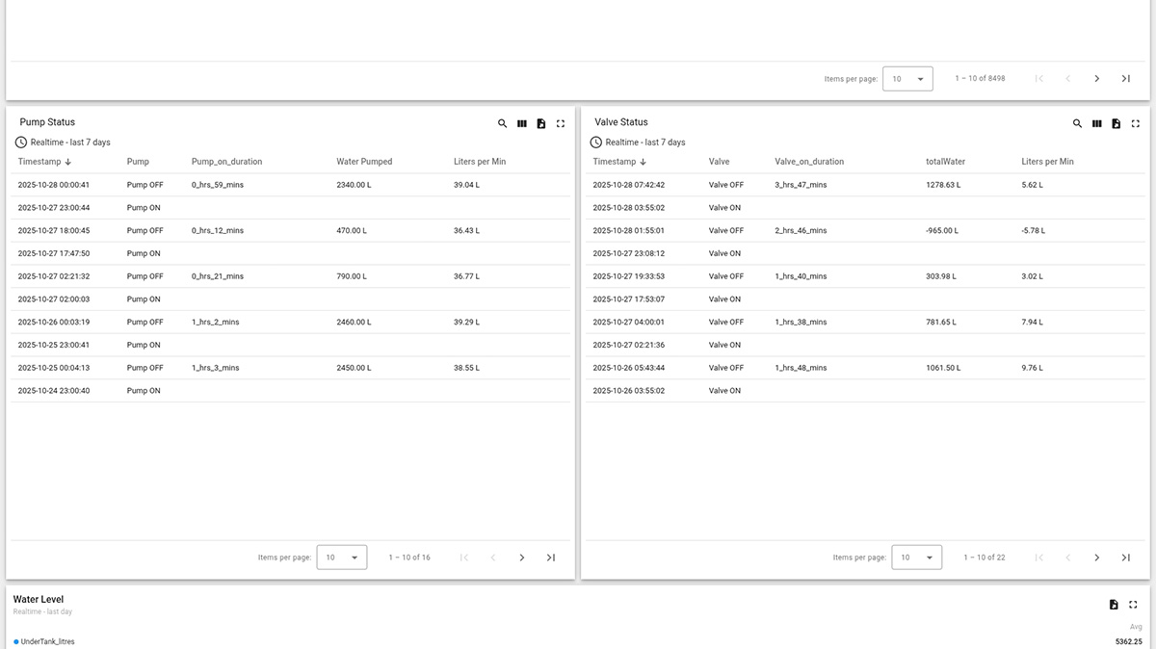The height and width of the screenshot is (649, 1156).
Task: Open items per page dropdown in top table
Action: click(x=907, y=78)
